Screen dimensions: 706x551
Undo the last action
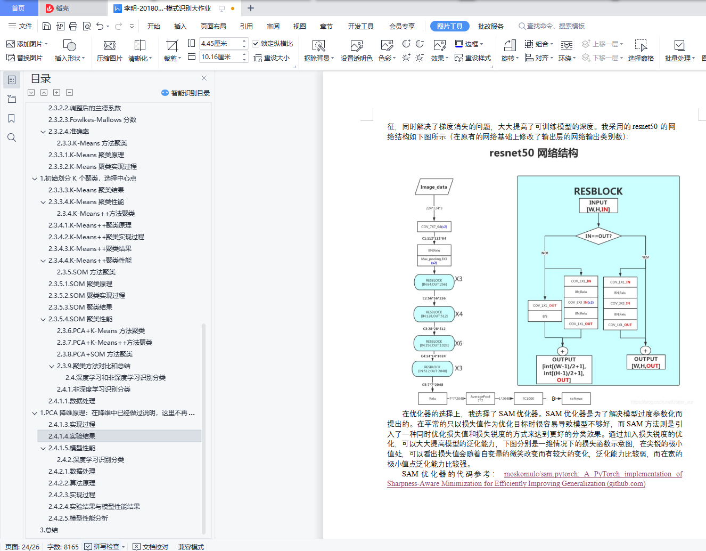(x=100, y=26)
